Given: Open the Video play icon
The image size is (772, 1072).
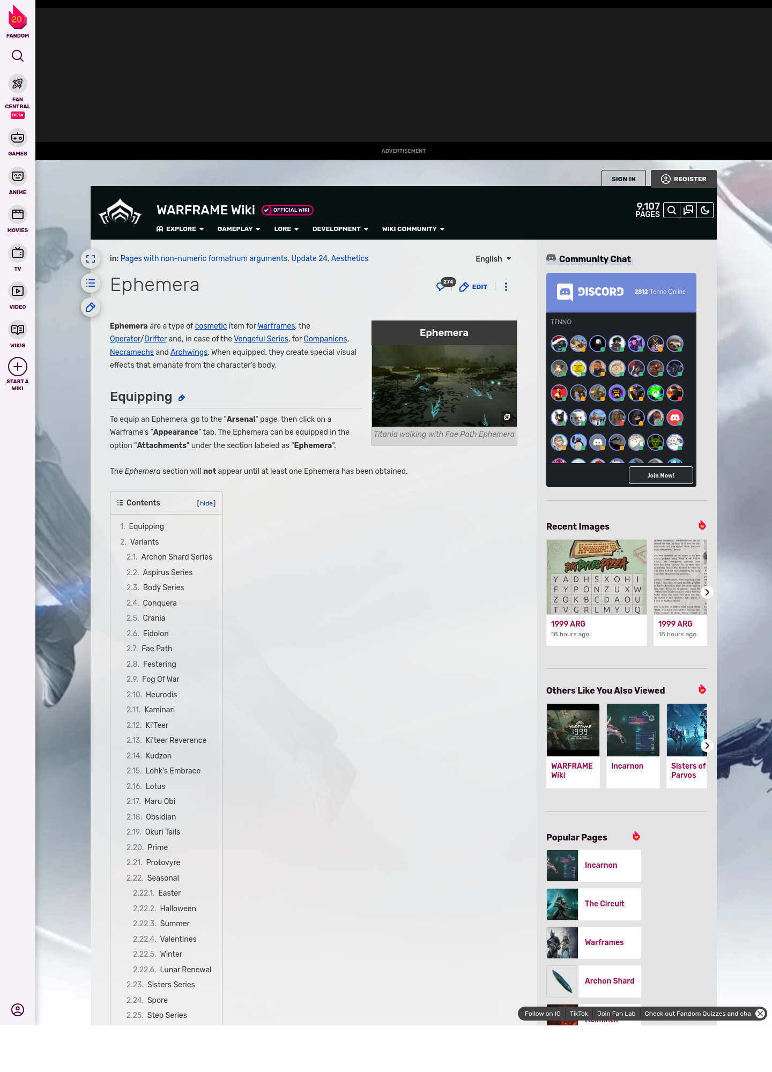Looking at the screenshot, I should tap(18, 291).
